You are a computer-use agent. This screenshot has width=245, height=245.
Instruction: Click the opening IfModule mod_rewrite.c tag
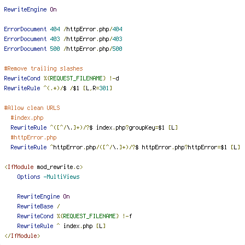(43, 167)
